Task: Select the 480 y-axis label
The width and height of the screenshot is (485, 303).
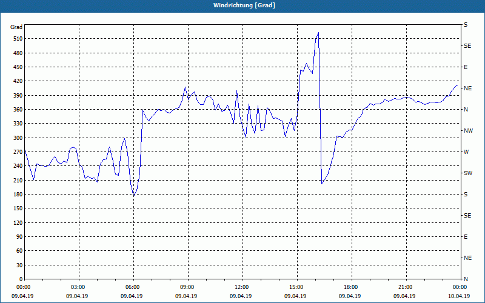Action: pos(18,53)
